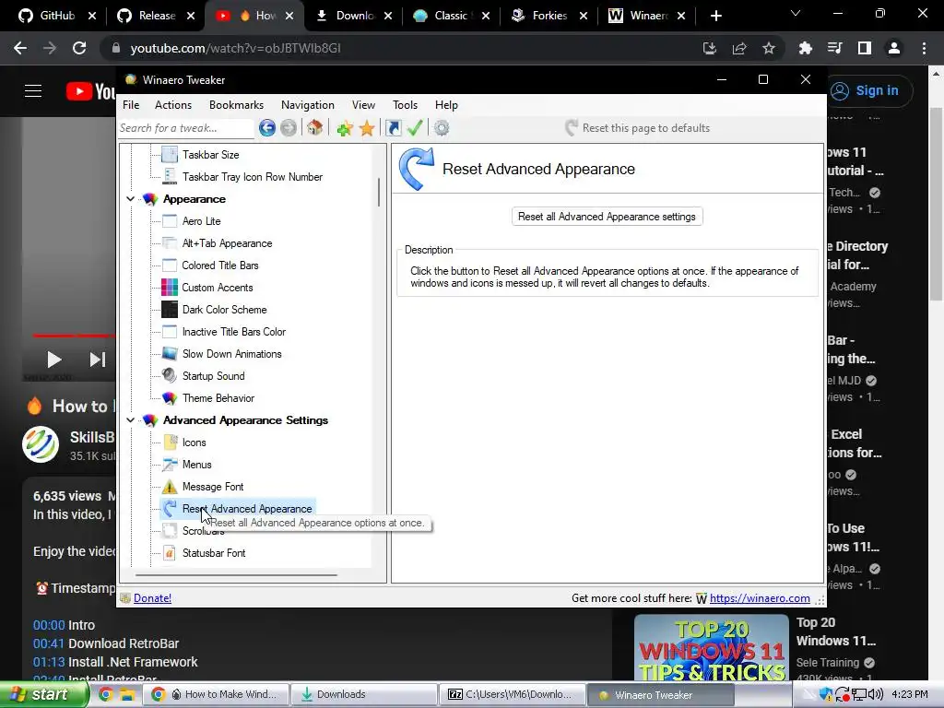Select Taskbar Size tree item
Image resolution: width=944 pixels, height=708 pixels.
tap(211, 155)
